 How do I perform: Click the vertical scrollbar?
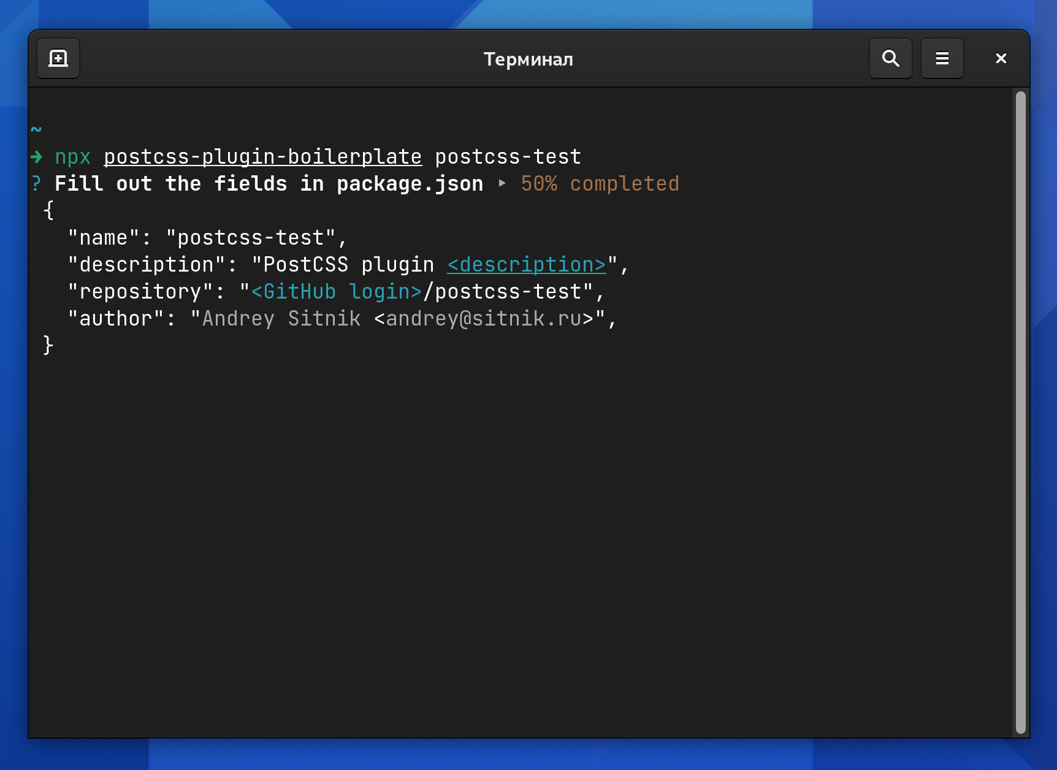click(x=1020, y=412)
